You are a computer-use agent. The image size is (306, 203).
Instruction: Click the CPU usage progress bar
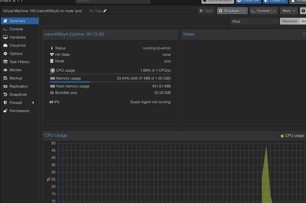pyautogui.click(x=110, y=74)
